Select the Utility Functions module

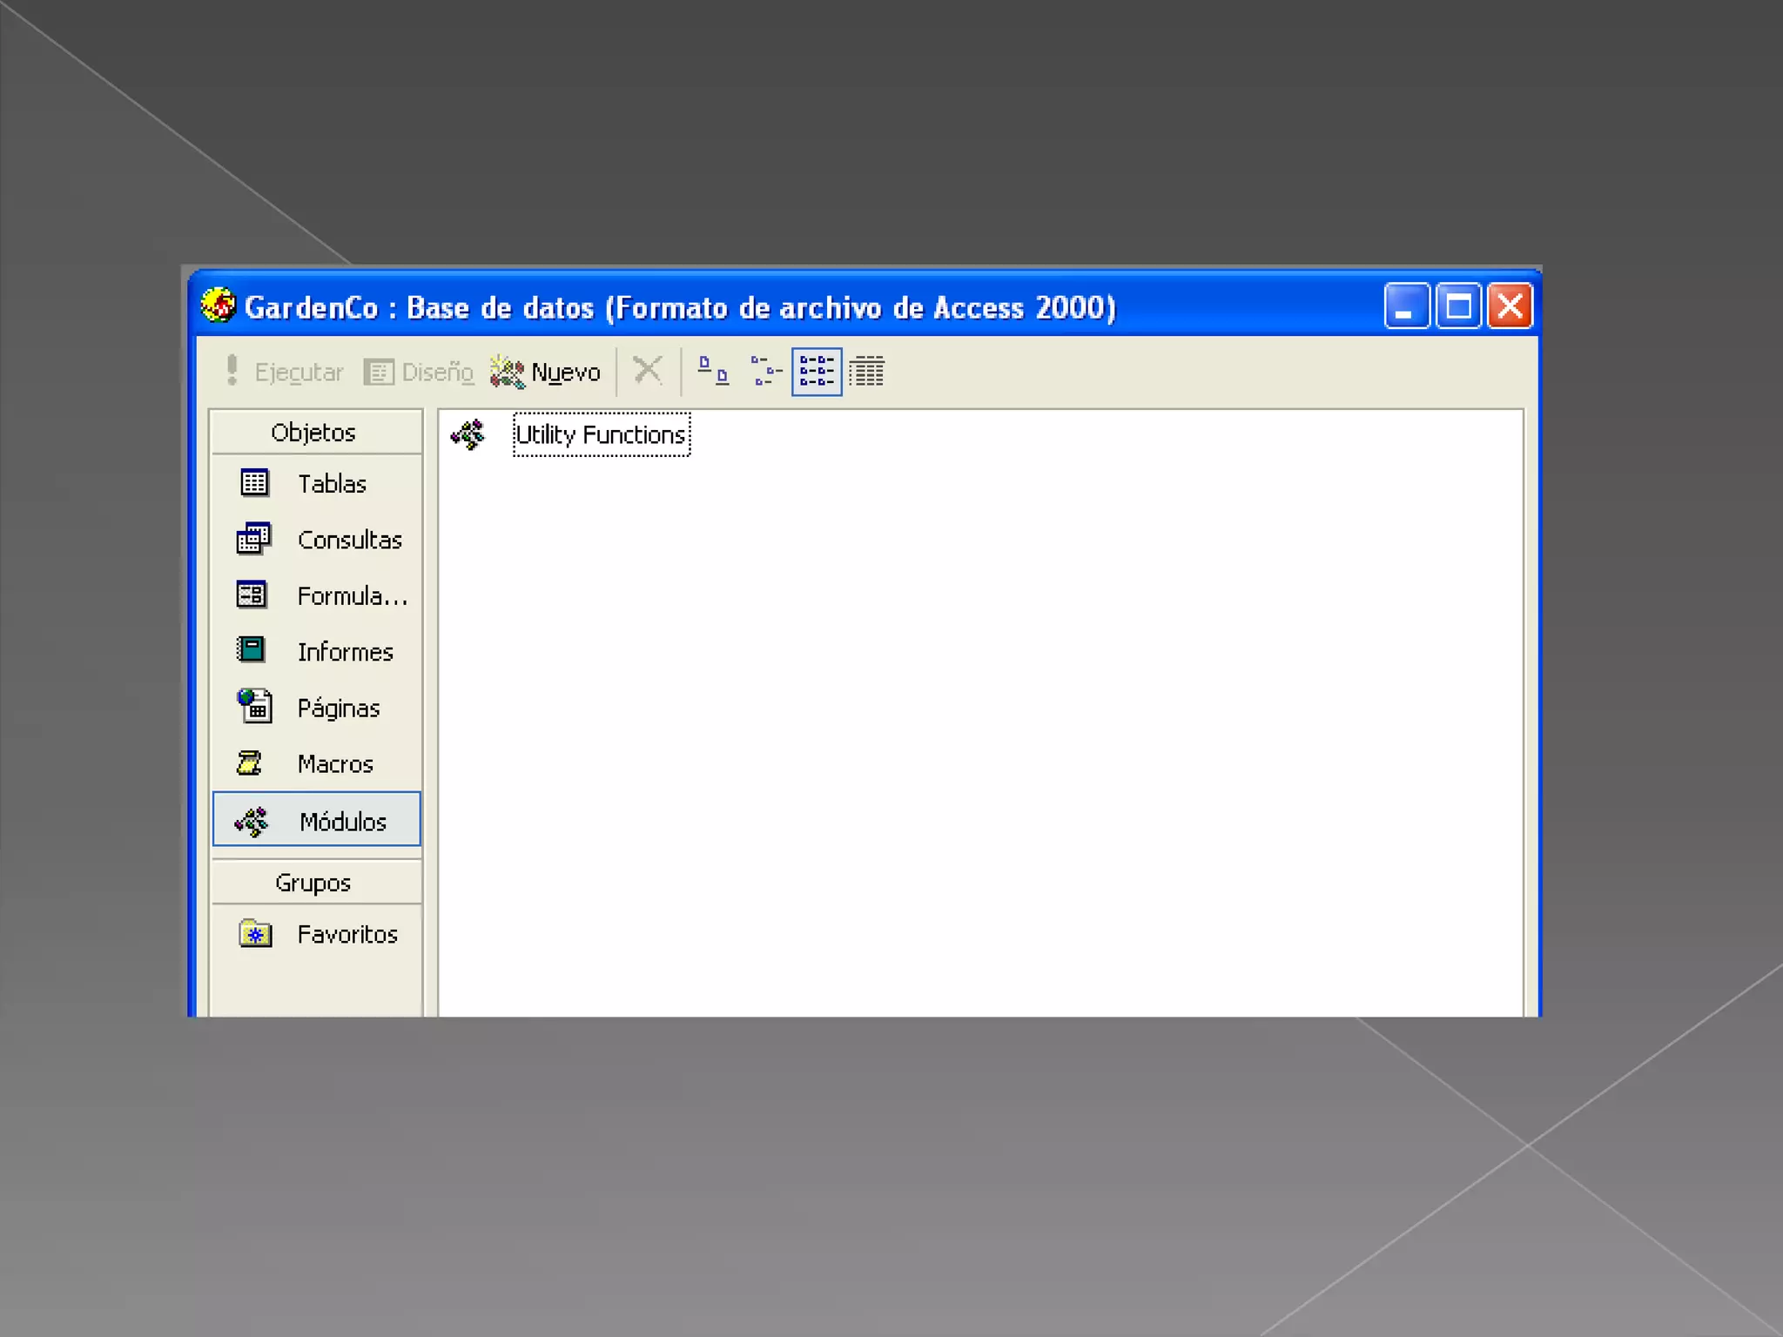(x=601, y=435)
